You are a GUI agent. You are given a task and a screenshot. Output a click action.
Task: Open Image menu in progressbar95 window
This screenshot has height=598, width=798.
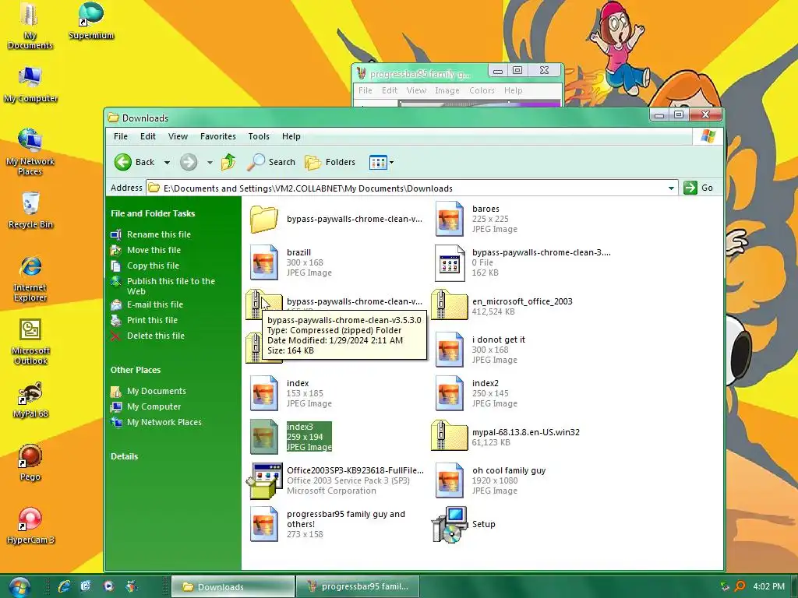click(447, 90)
